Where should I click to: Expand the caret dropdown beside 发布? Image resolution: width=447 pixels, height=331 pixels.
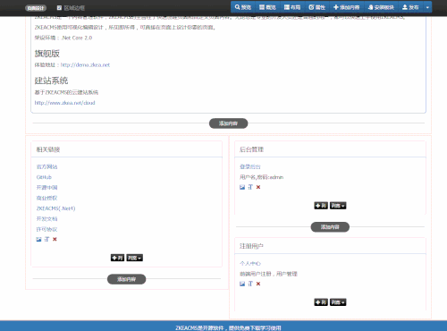(x=427, y=7)
